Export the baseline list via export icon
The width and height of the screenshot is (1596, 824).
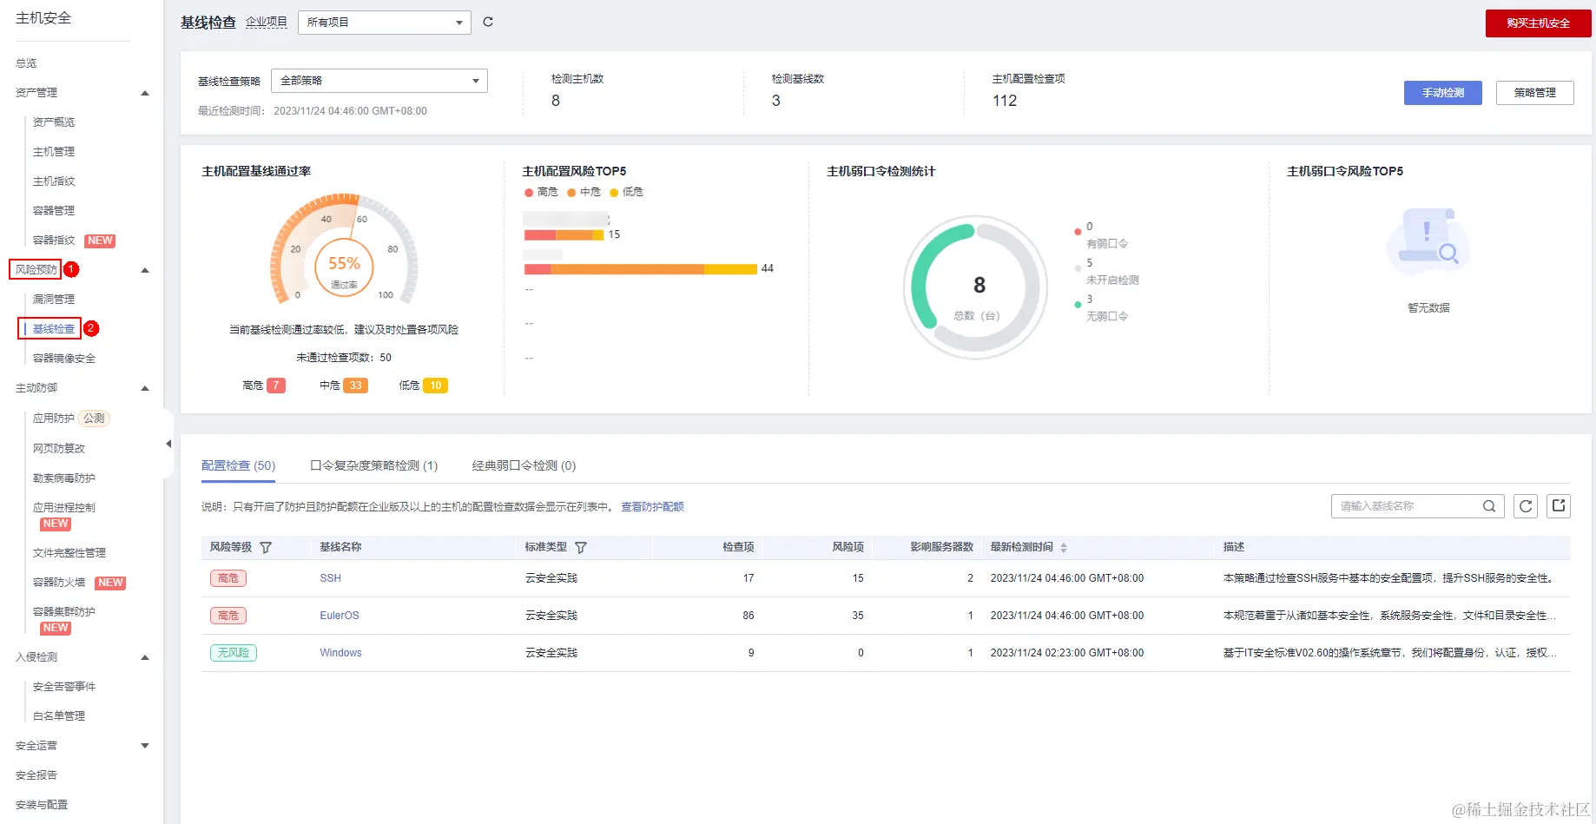1559,505
